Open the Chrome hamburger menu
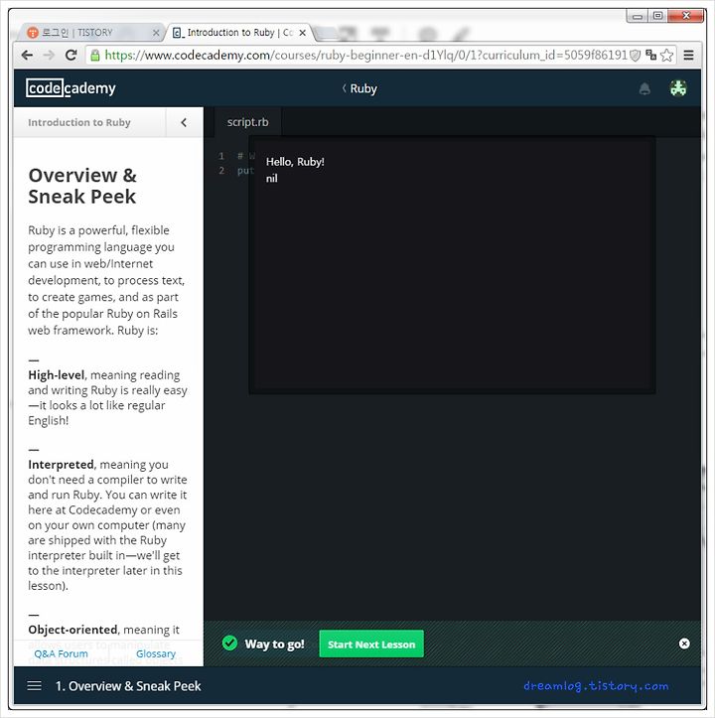715x718 pixels. point(688,55)
